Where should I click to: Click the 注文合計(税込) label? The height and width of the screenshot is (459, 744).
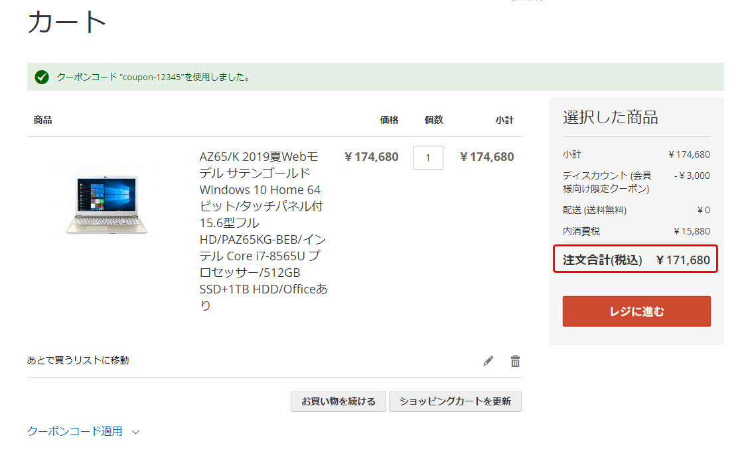coord(602,260)
